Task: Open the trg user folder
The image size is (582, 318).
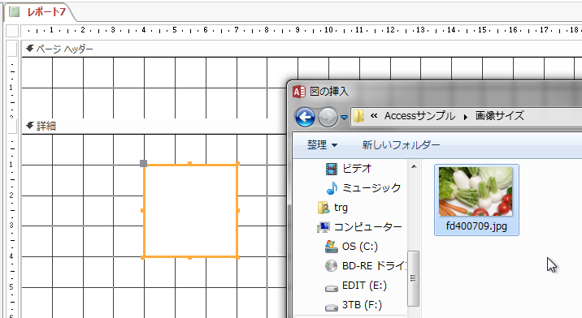Action: 341,208
